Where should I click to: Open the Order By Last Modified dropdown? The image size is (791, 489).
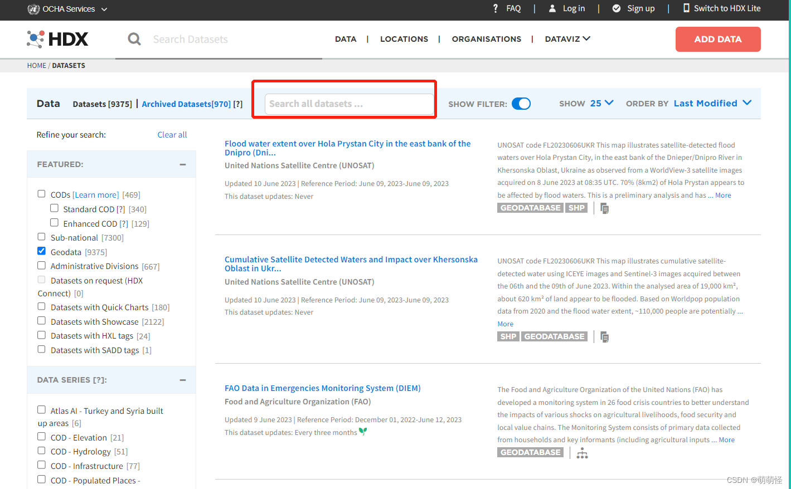point(713,103)
